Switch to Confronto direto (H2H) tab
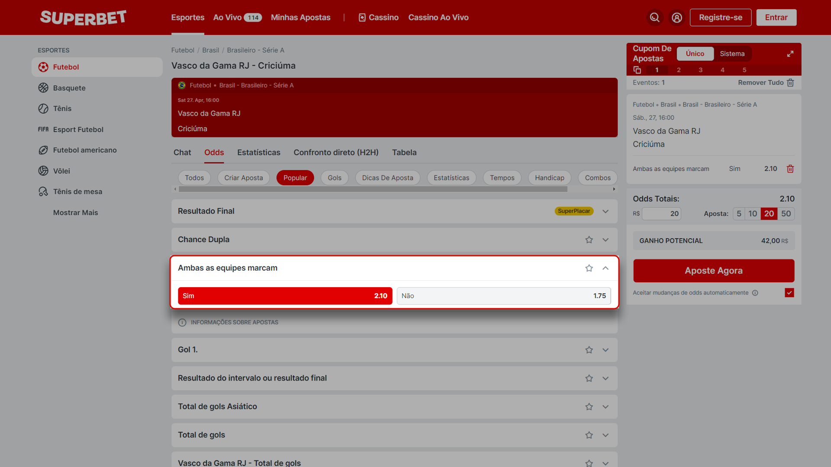Screen dimensions: 831x467 pos(336,152)
